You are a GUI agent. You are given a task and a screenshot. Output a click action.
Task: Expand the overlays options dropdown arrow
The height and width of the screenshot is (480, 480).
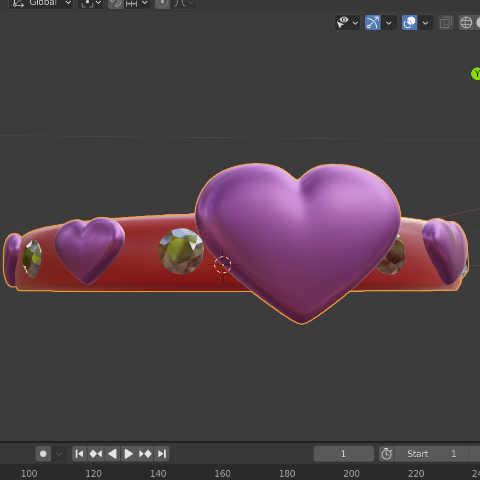[425, 22]
